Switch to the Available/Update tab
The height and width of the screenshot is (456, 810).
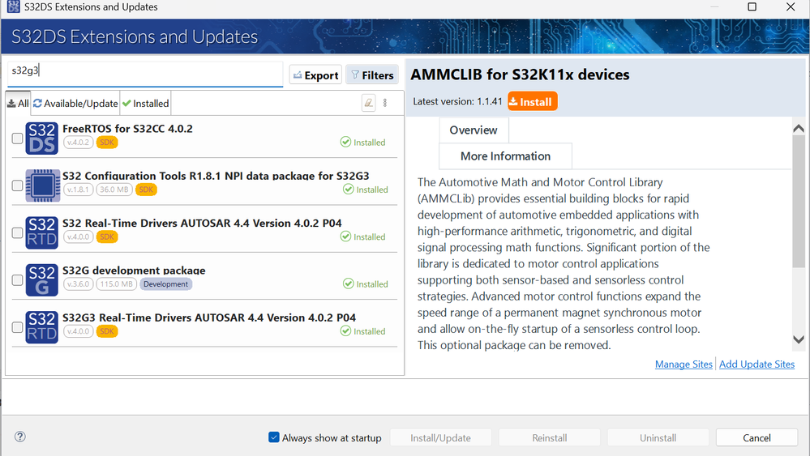point(75,104)
